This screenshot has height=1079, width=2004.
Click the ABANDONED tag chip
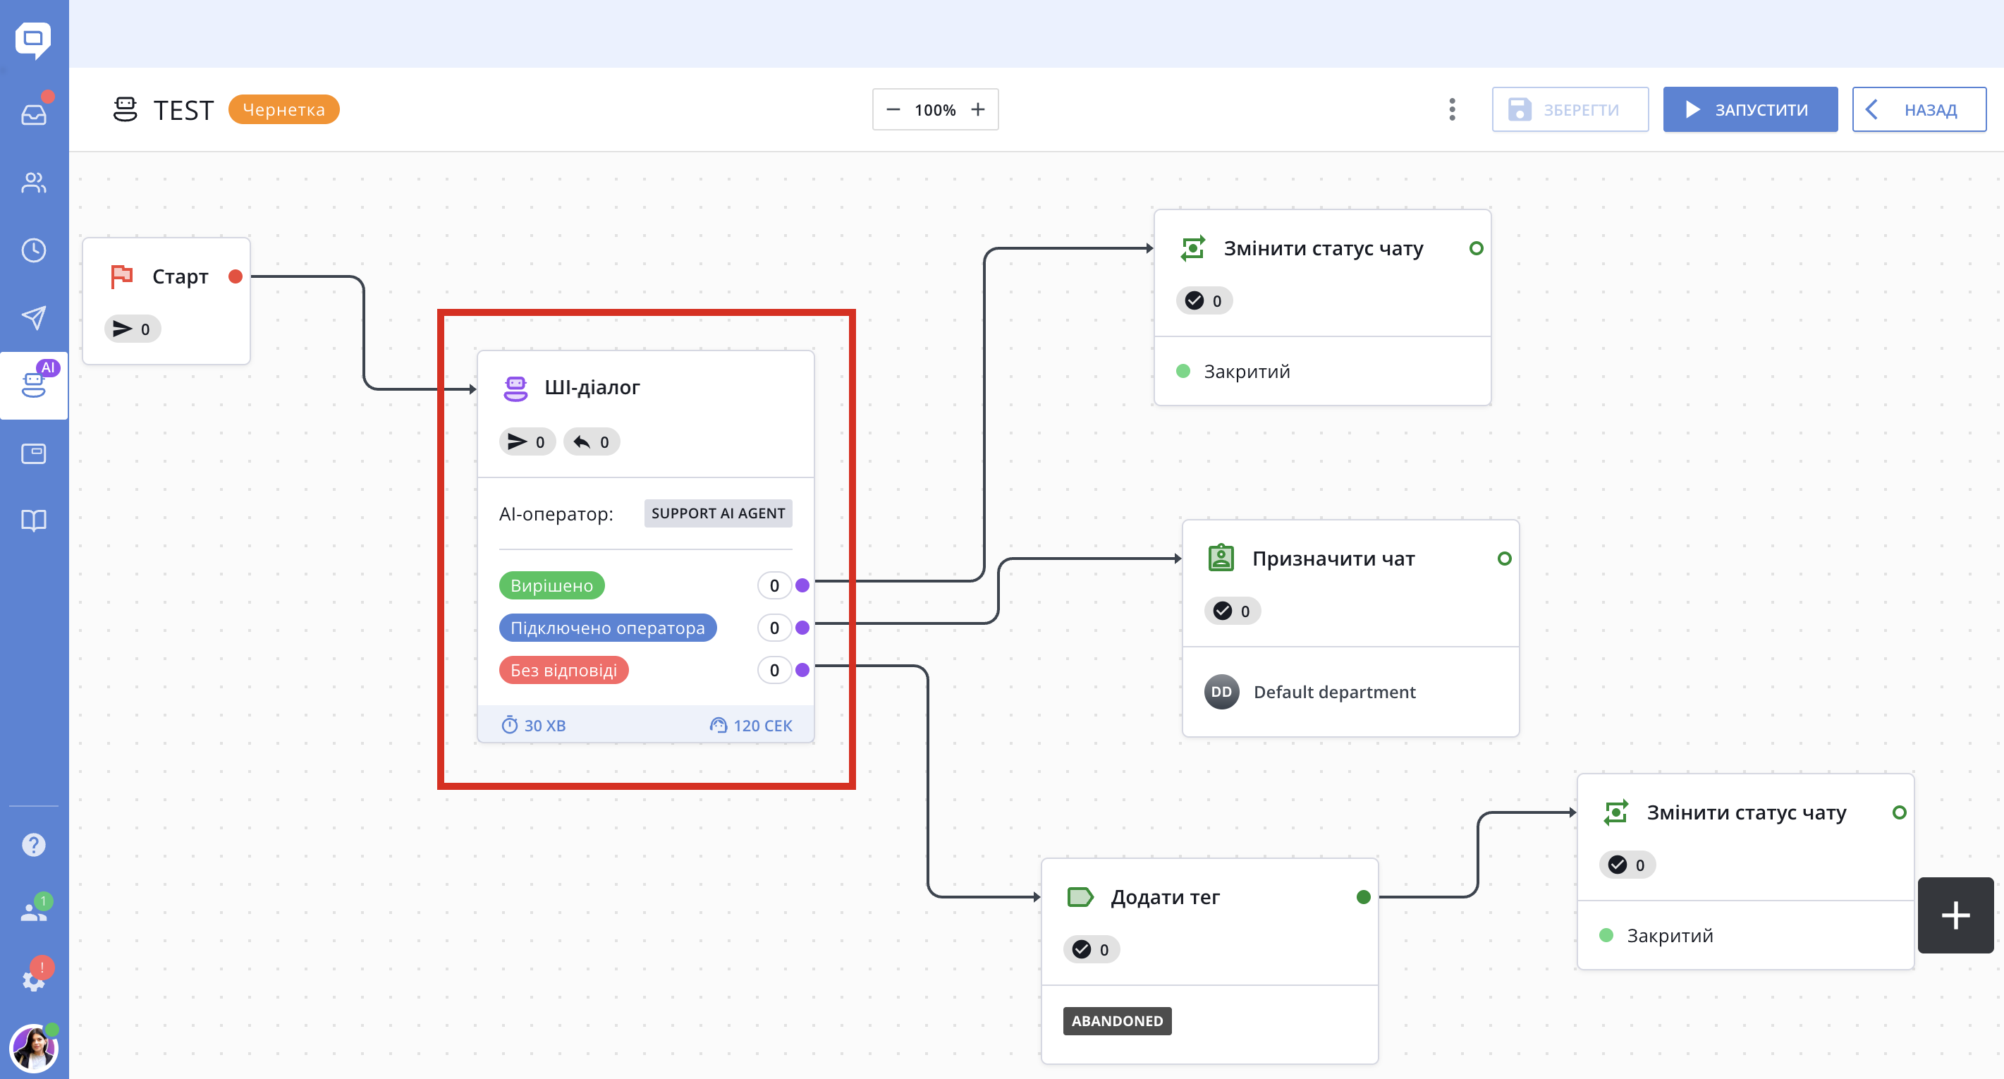(1117, 1020)
